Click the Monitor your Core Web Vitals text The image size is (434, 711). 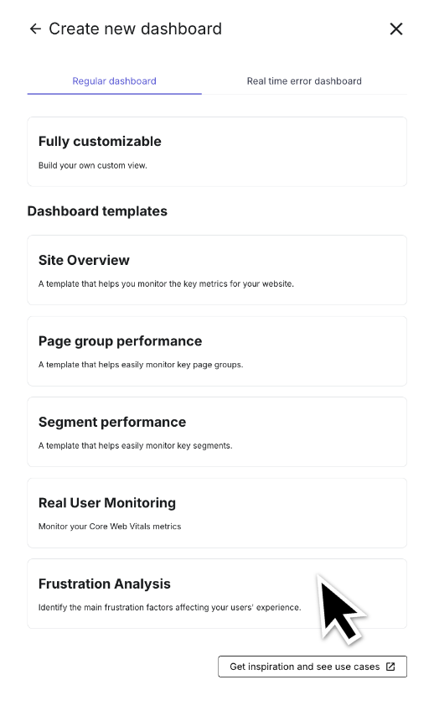(x=110, y=527)
